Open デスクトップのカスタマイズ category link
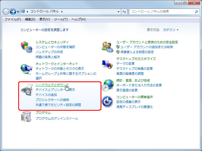The height and width of the screenshot is (151, 202). click(x=136, y=59)
